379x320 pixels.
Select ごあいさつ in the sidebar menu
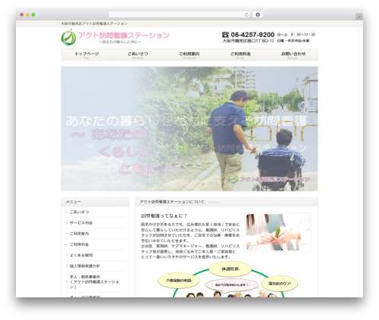click(x=80, y=212)
